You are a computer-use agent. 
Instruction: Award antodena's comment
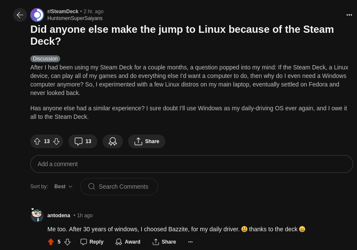[128, 242]
